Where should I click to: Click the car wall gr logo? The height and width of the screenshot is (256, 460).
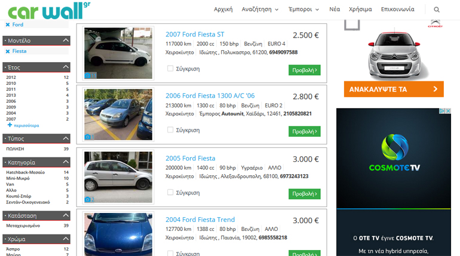point(49,11)
